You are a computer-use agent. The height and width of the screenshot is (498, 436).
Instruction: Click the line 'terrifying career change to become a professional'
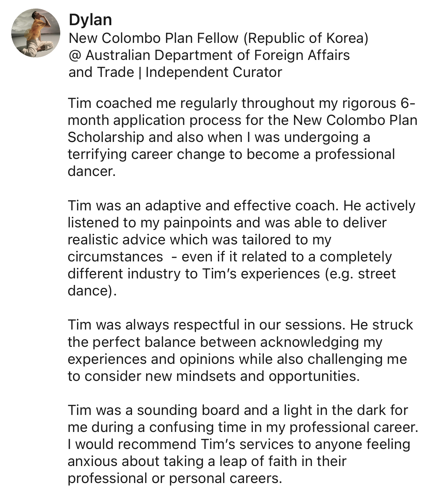pyautogui.click(x=231, y=154)
